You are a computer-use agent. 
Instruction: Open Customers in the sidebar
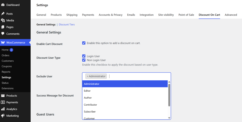[8, 61]
